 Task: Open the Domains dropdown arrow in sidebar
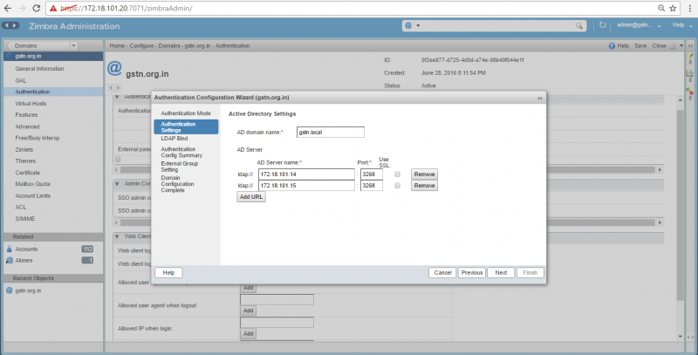(73, 46)
